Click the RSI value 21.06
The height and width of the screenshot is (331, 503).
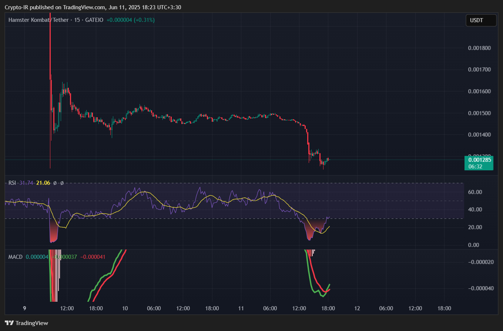pos(43,183)
